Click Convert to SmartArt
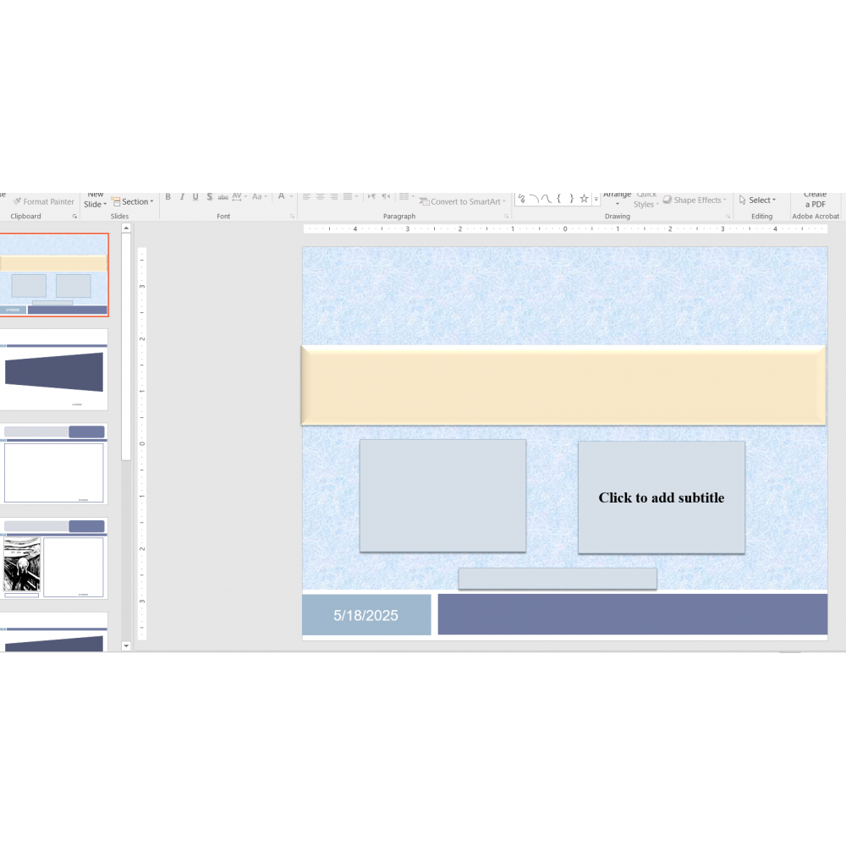The image size is (846, 846). [463, 202]
